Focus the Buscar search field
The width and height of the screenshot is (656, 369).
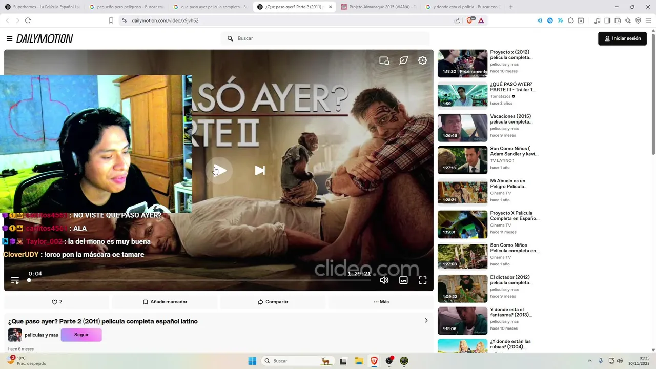[325, 38]
